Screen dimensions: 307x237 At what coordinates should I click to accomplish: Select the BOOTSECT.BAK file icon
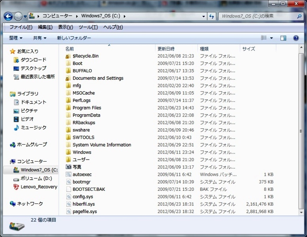click(x=68, y=189)
